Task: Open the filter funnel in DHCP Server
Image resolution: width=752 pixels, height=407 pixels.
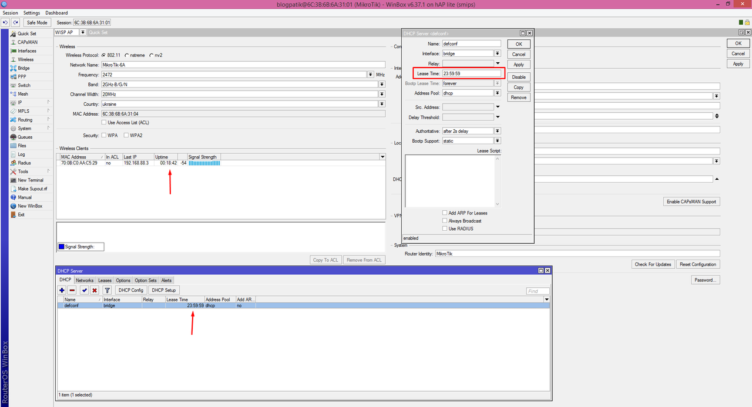Action: pyautogui.click(x=107, y=290)
